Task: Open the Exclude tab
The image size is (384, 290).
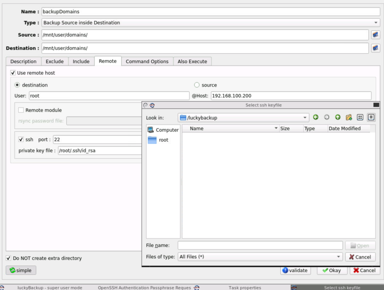Action: pyautogui.click(x=55, y=62)
